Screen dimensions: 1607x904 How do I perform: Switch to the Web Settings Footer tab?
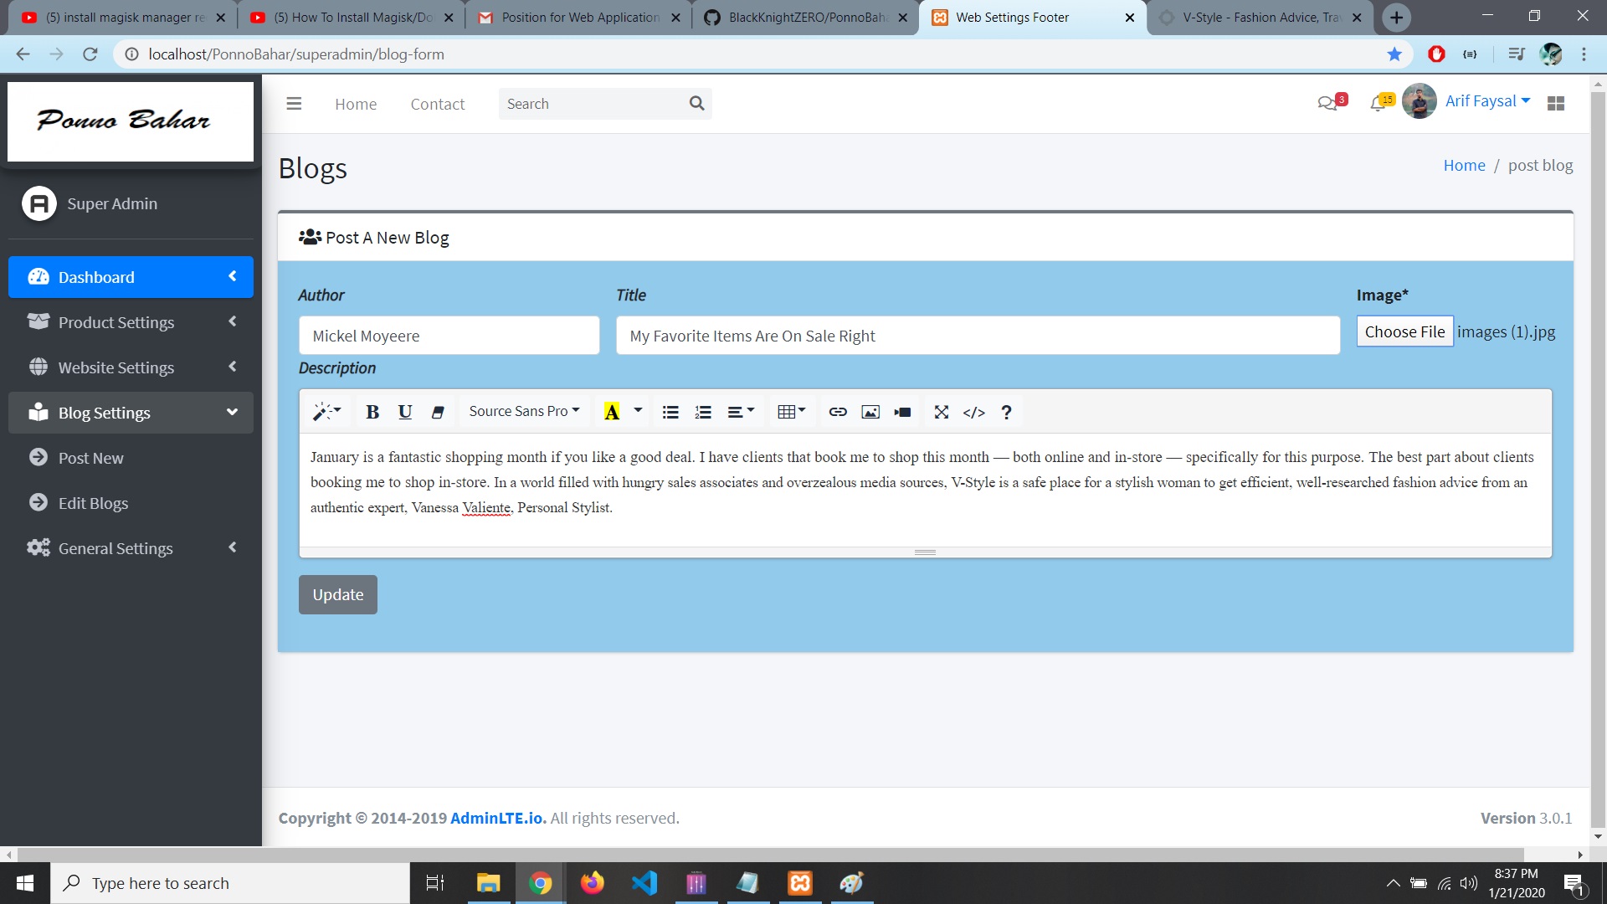1013,17
